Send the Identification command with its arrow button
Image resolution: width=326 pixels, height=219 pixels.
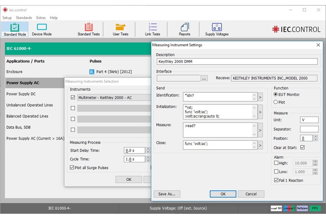coord(260,97)
